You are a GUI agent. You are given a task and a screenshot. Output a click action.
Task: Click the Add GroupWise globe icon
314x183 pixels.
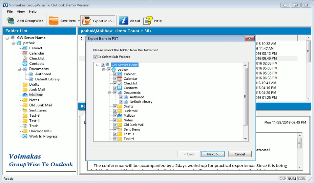pyautogui.click(x=10, y=21)
